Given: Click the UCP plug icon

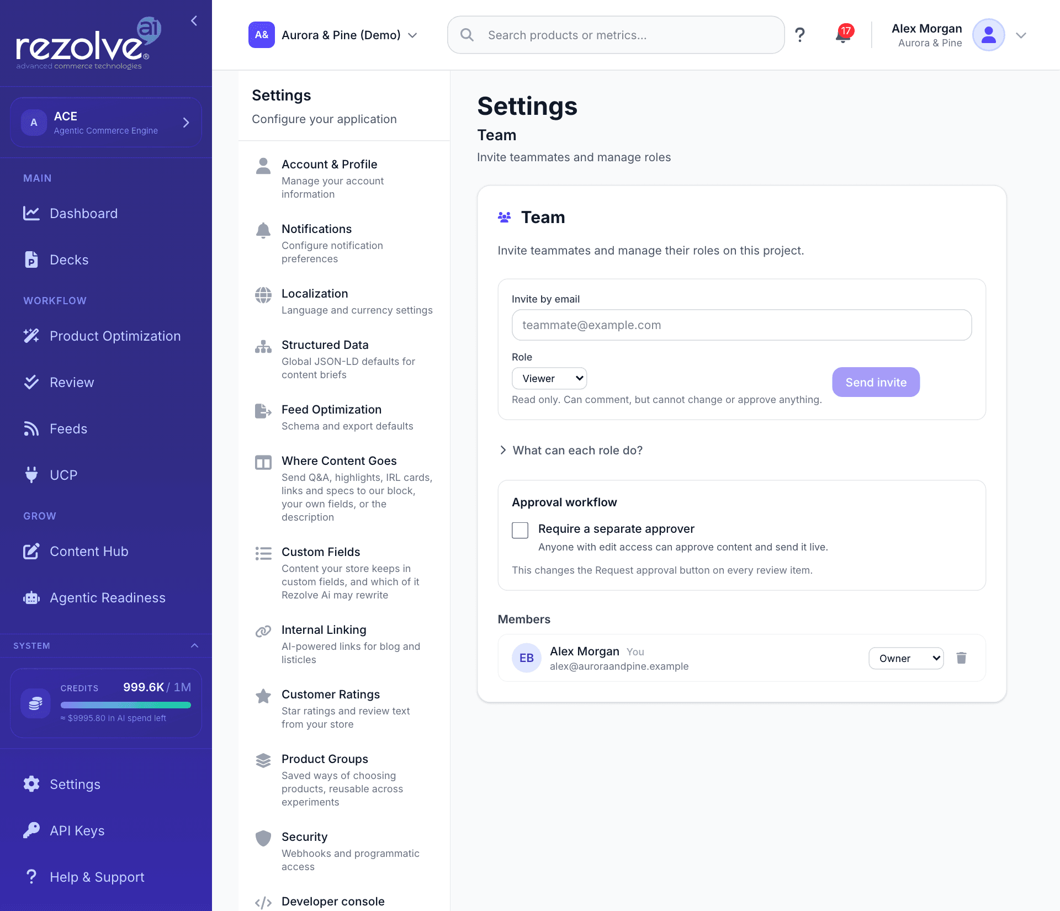Looking at the screenshot, I should click(31, 475).
